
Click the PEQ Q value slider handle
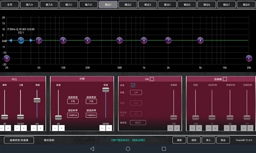pos(20,117)
